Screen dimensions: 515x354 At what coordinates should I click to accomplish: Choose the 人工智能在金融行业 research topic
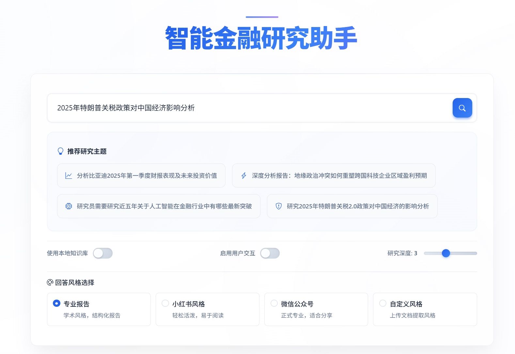(164, 206)
